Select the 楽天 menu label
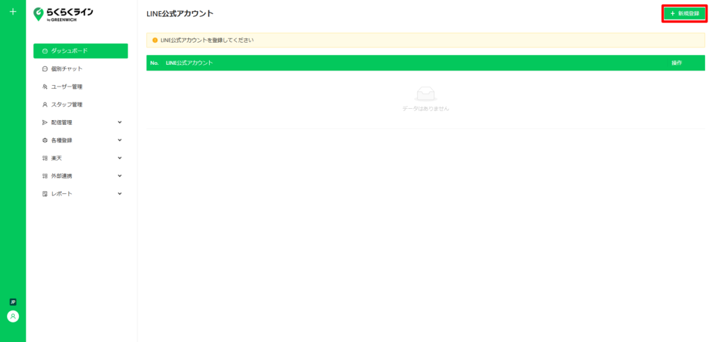Image resolution: width=714 pixels, height=342 pixels. click(56, 158)
